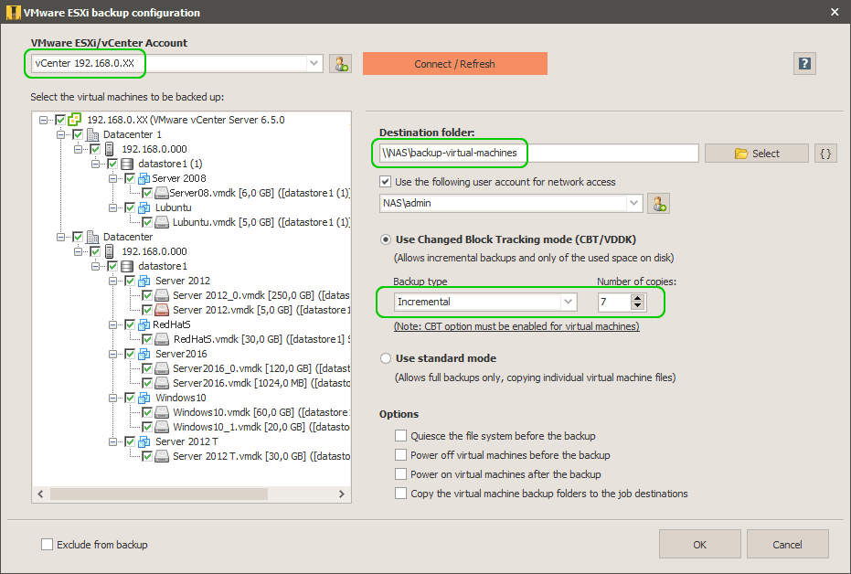Image resolution: width=851 pixels, height=574 pixels.
Task: Click the add vCenter account icon
Action: 341,64
